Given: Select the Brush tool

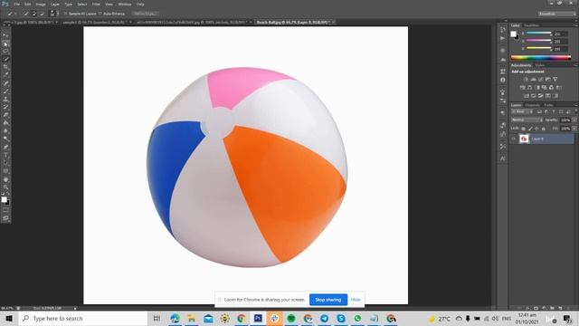Looking at the screenshot, I should click(5, 91).
